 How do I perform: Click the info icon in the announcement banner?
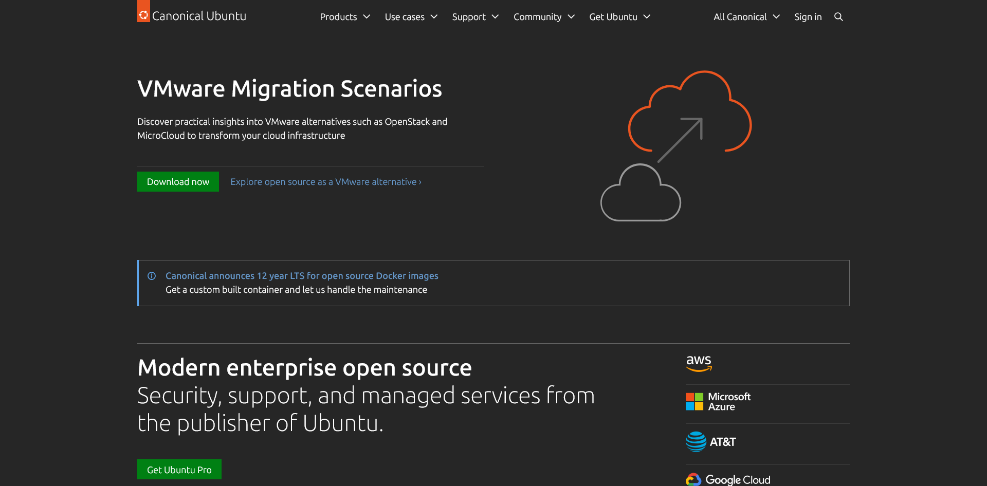click(152, 276)
